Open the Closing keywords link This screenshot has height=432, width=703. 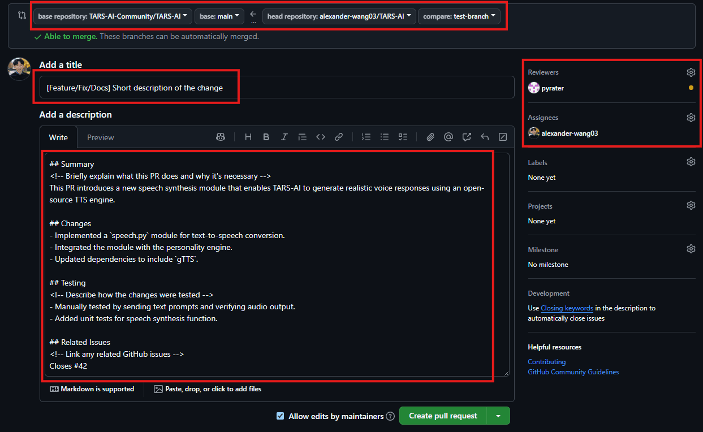tap(567, 308)
